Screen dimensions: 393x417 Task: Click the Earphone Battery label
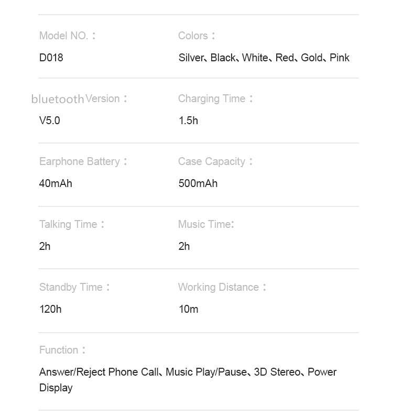coord(83,162)
